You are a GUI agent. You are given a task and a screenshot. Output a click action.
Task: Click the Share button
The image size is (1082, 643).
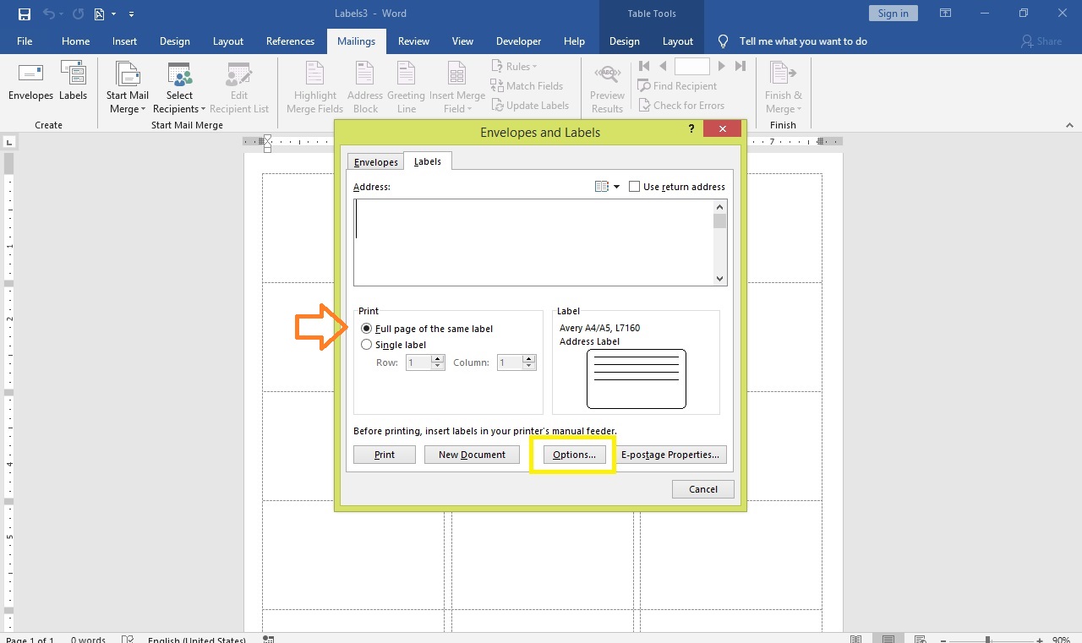coord(1041,41)
